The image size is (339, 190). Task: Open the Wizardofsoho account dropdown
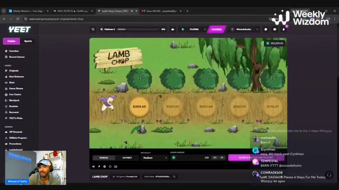tap(244, 29)
